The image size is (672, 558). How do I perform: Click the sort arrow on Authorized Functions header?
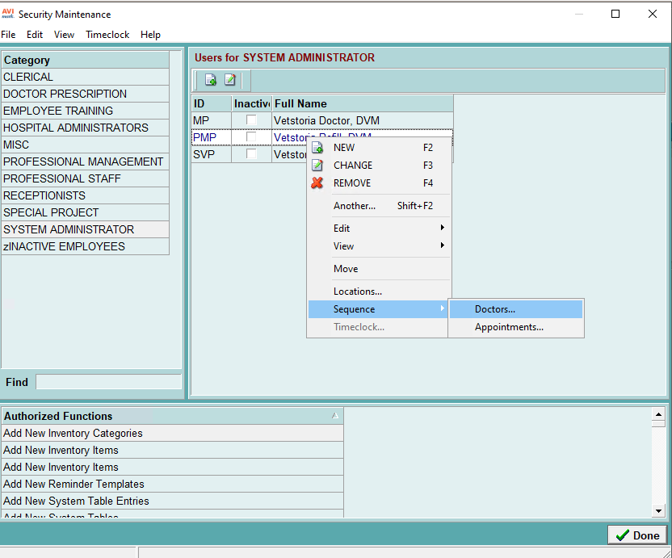point(334,415)
